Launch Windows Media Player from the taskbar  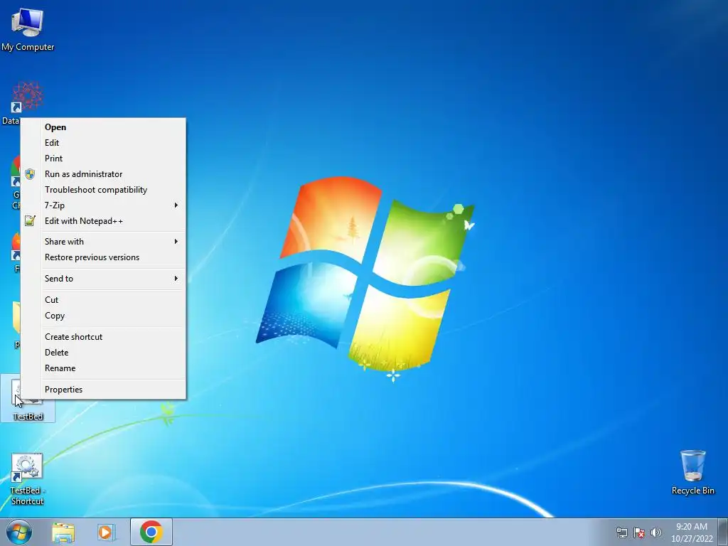coord(106,532)
